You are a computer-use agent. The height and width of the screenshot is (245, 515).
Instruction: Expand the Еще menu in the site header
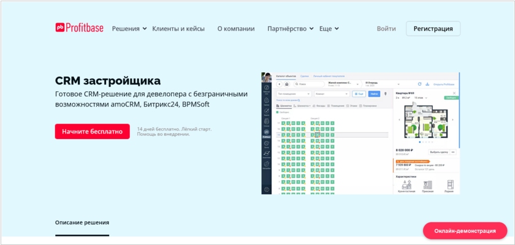click(329, 29)
